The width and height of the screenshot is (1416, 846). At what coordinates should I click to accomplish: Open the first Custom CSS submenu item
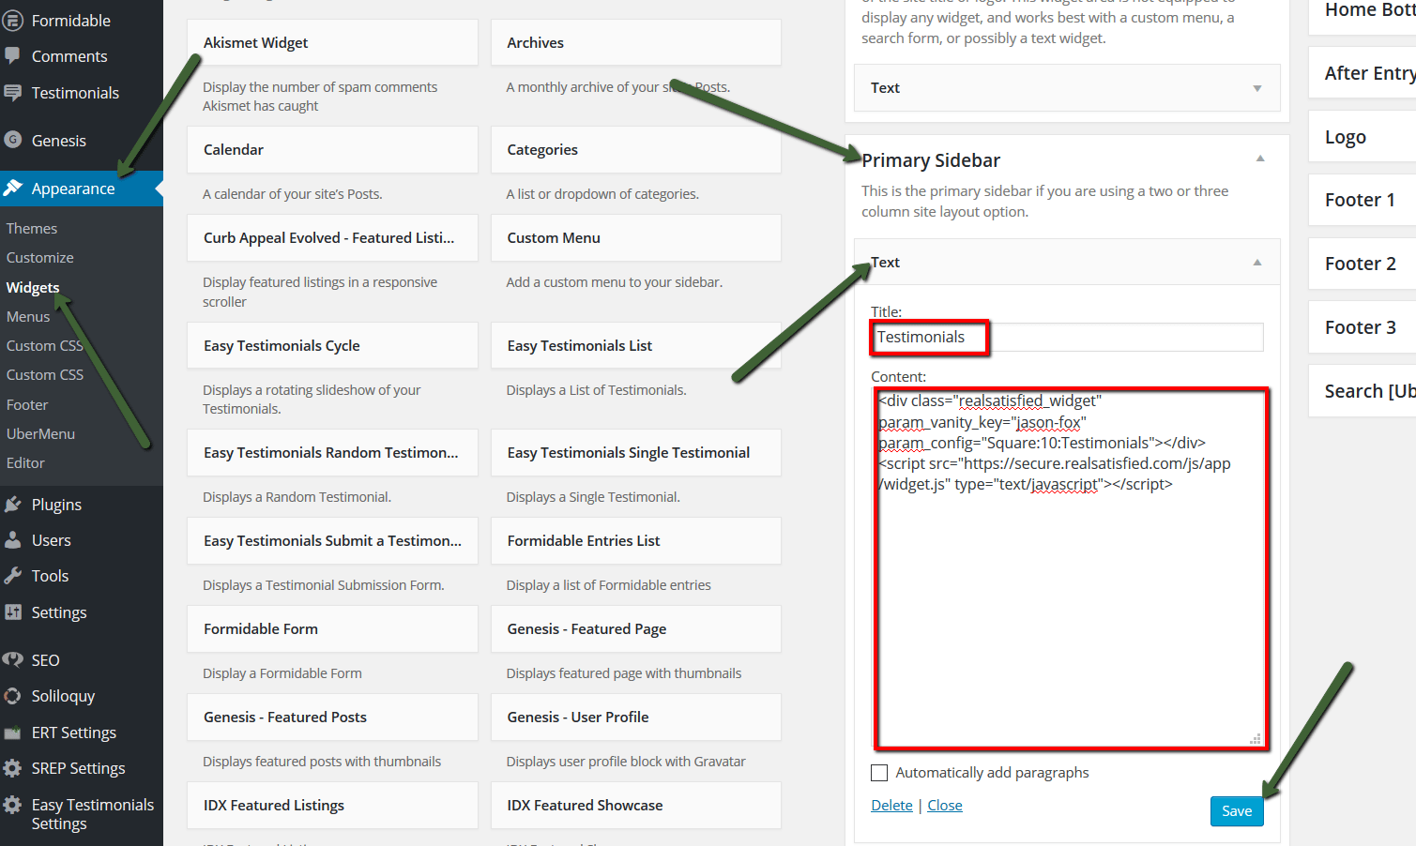[45, 346]
